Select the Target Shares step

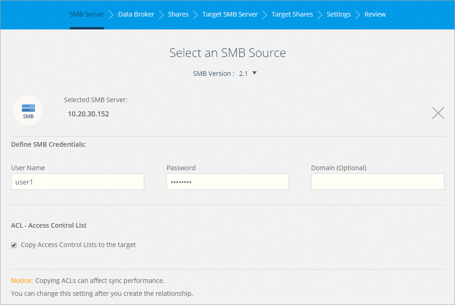click(x=292, y=14)
